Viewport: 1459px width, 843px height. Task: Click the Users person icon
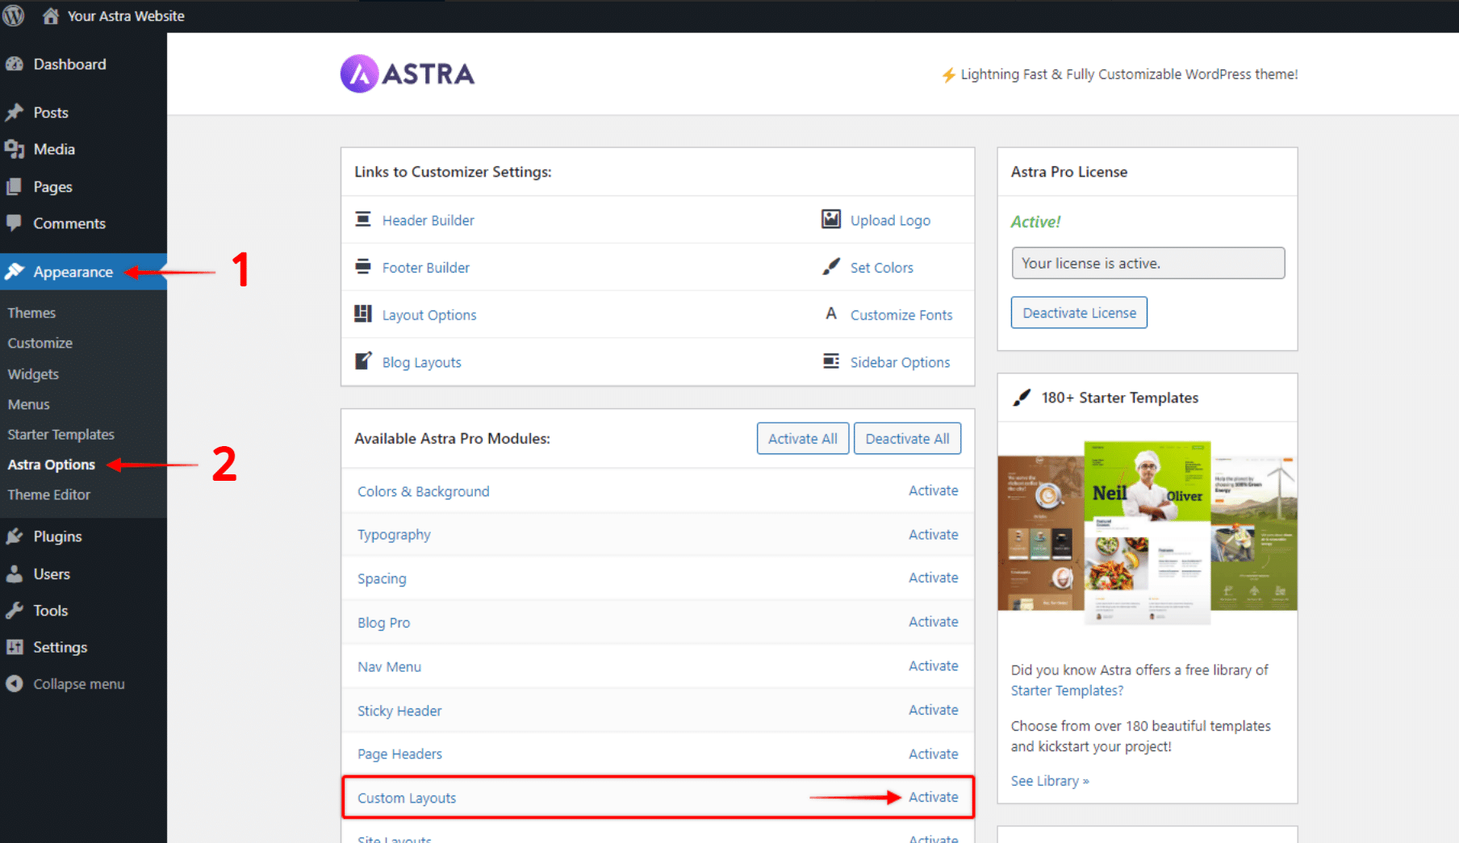15,574
